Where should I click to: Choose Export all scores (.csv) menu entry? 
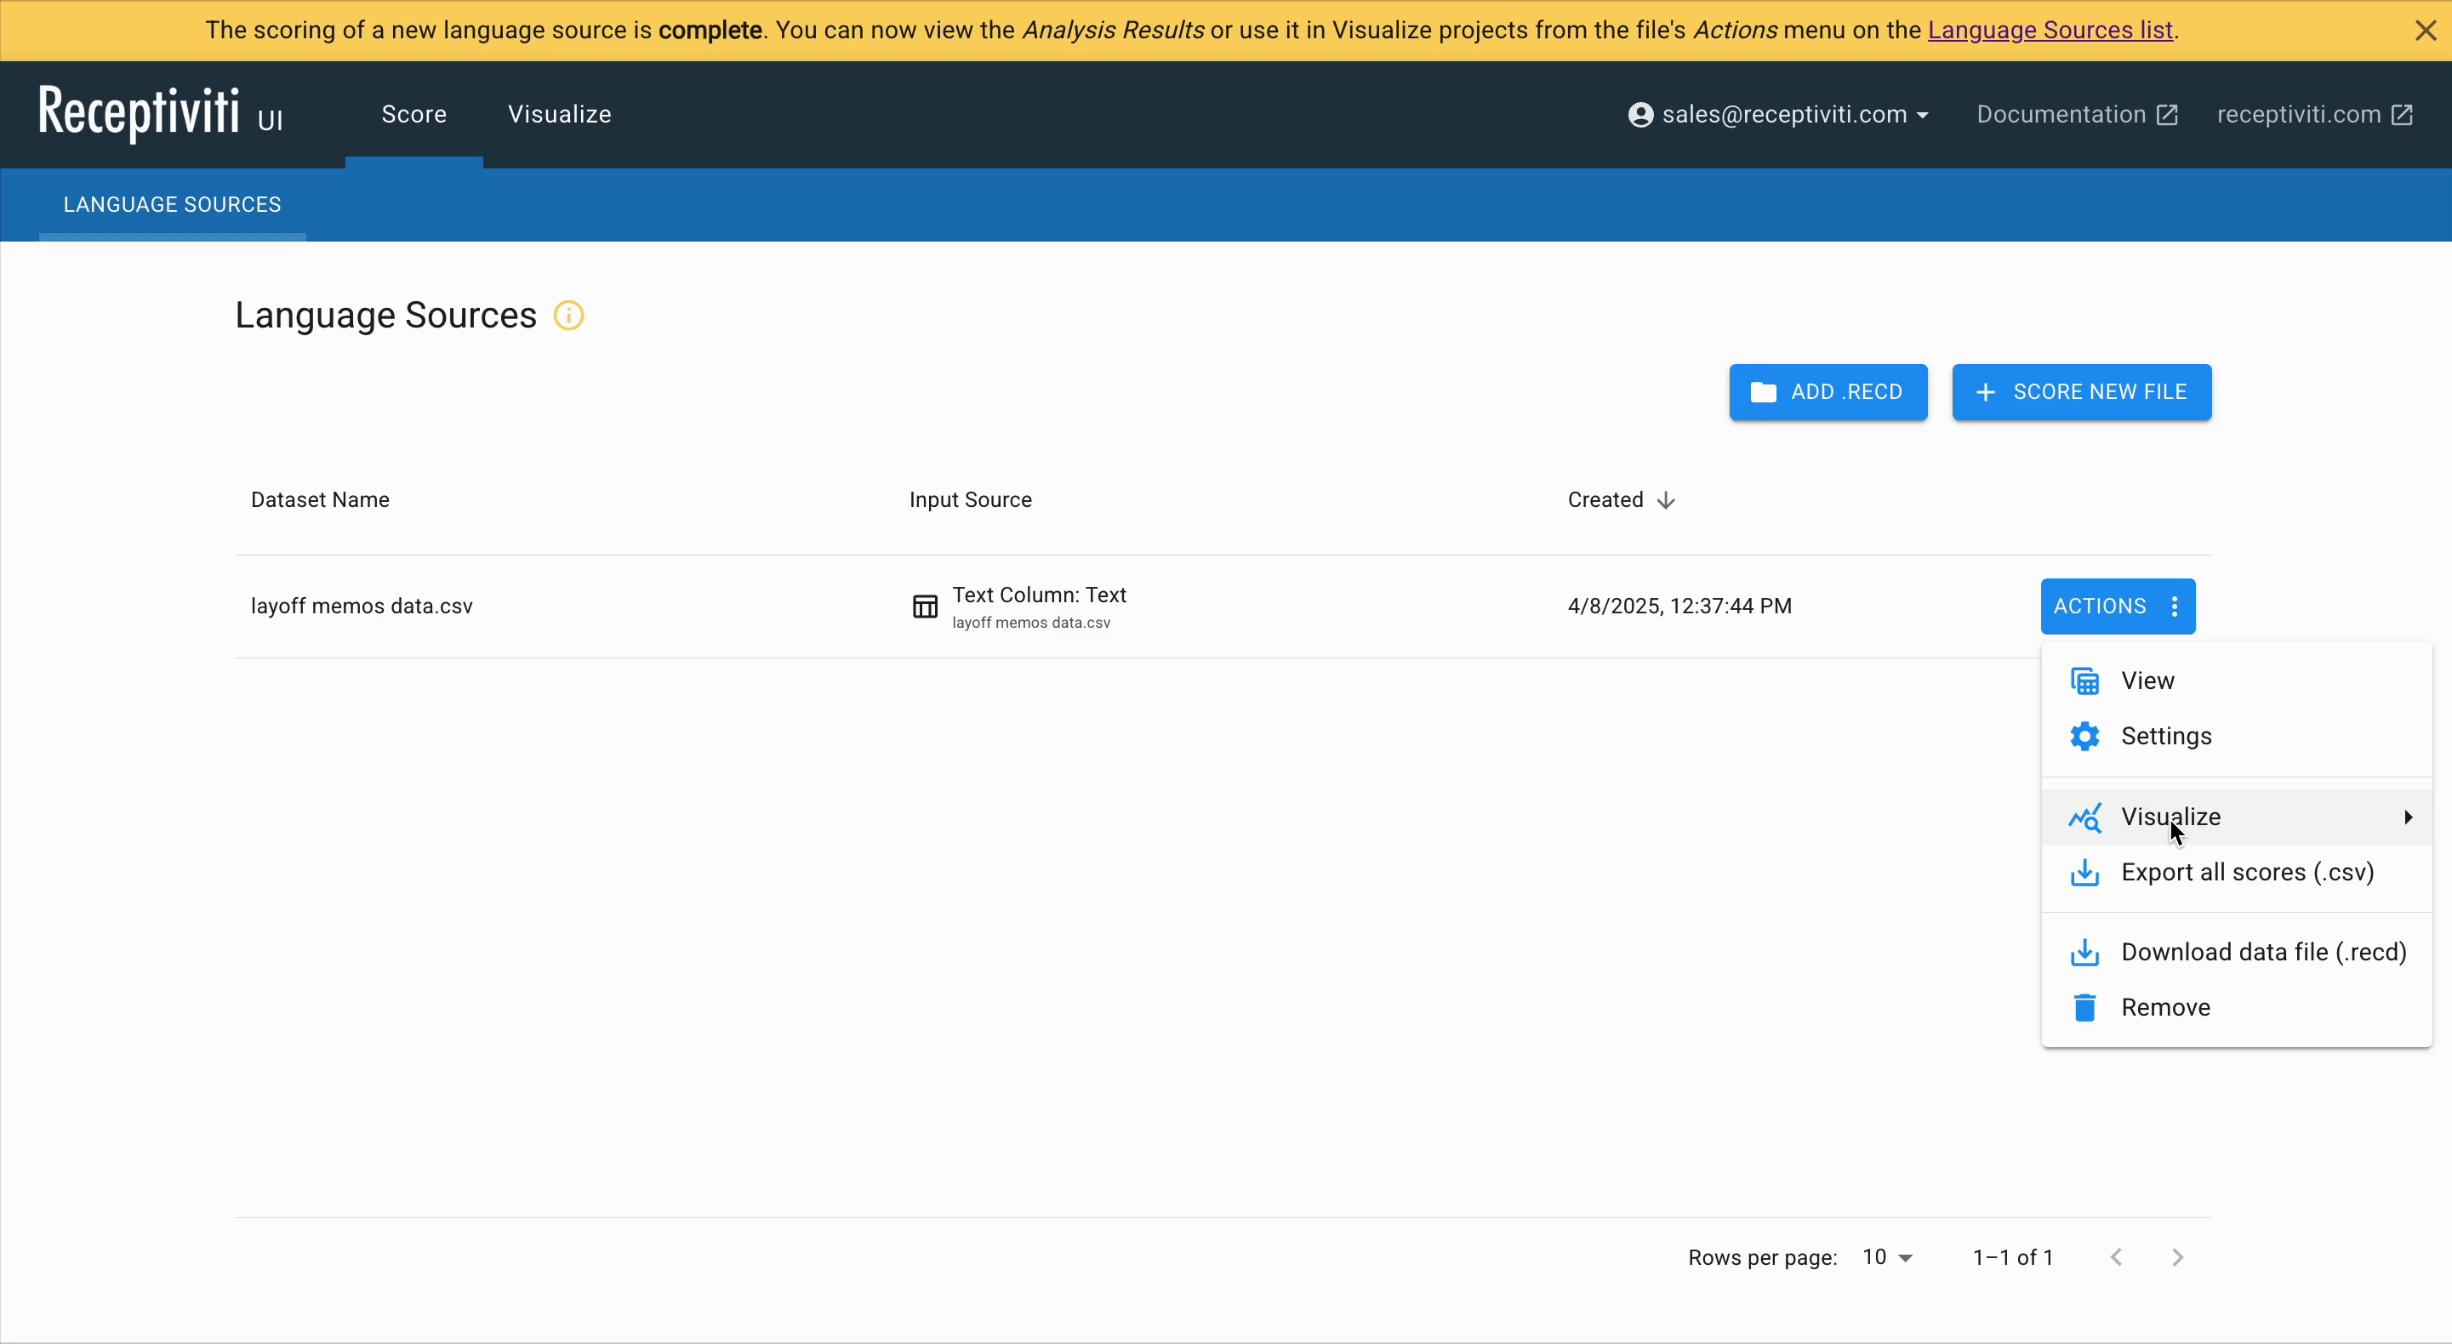(x=2246, y=873)
